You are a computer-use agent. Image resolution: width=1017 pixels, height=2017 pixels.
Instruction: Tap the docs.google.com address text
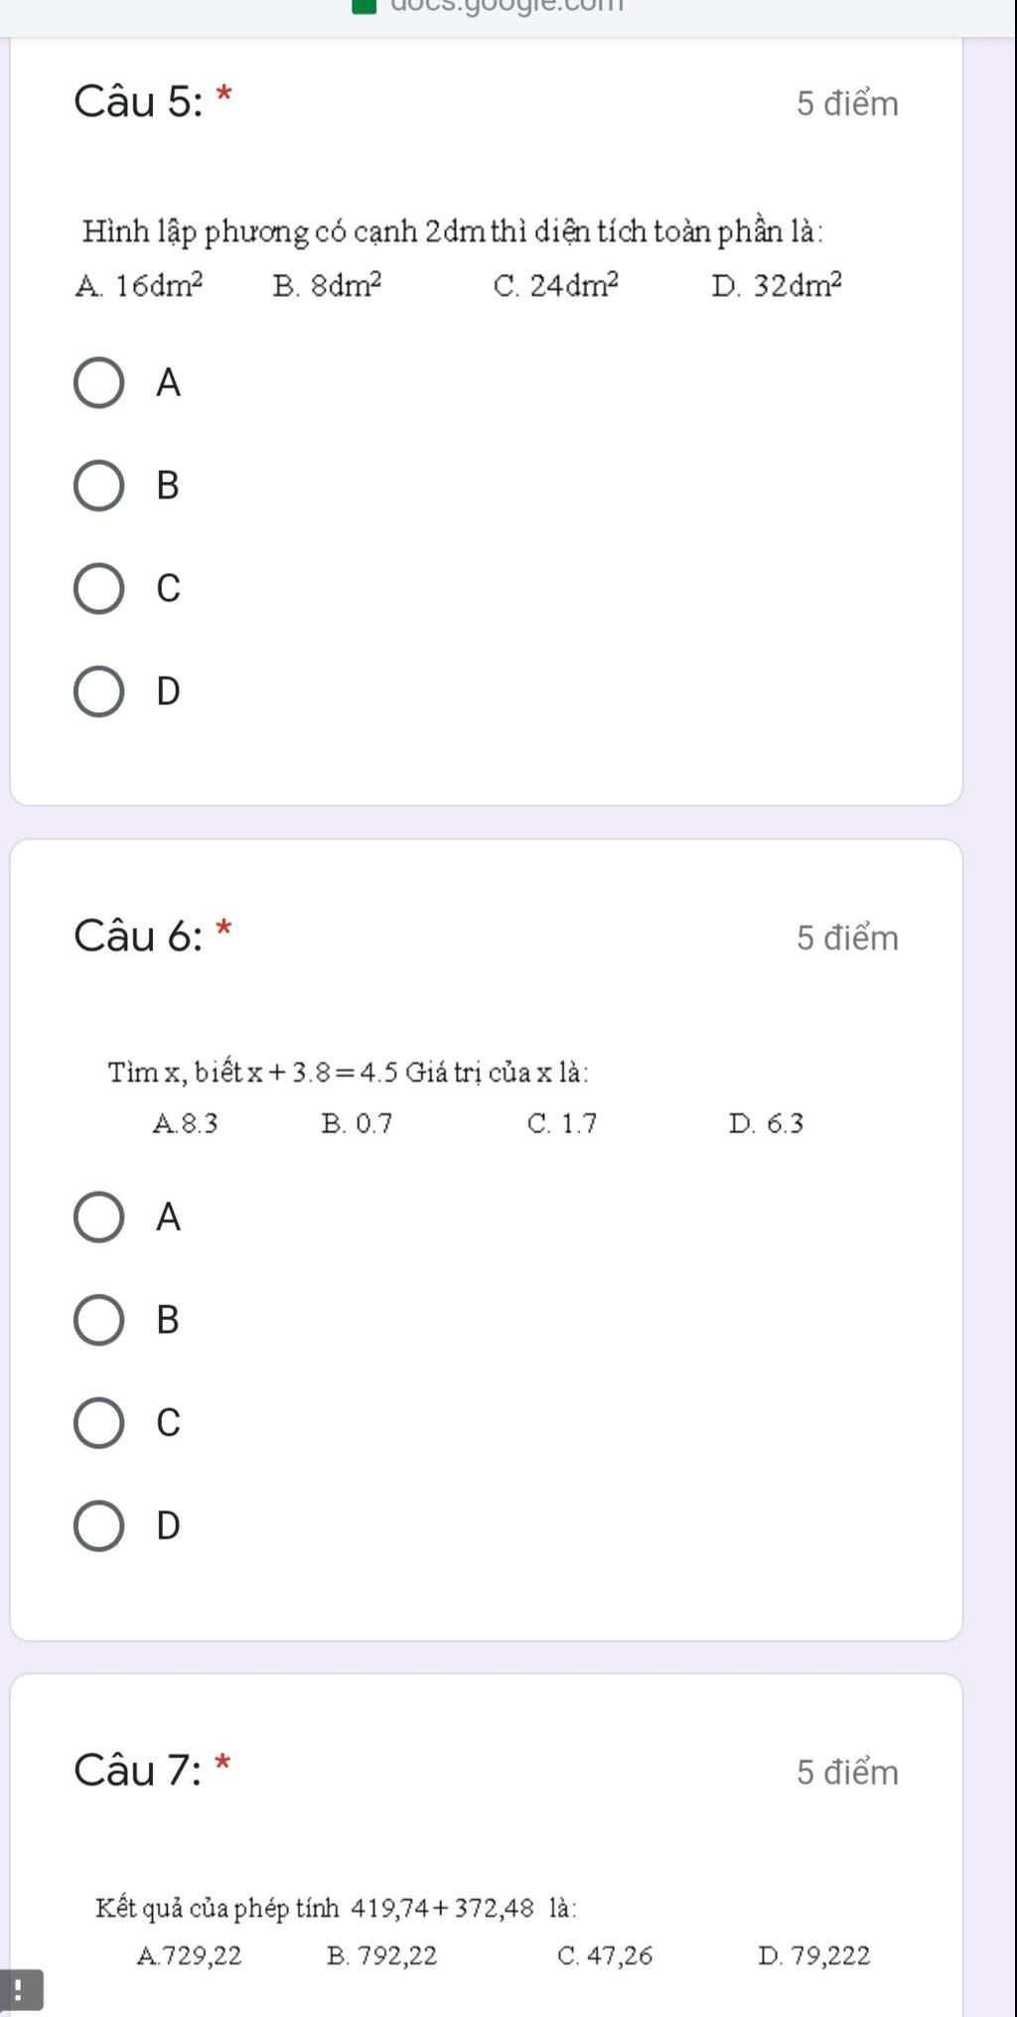click(x=507, y=5)
